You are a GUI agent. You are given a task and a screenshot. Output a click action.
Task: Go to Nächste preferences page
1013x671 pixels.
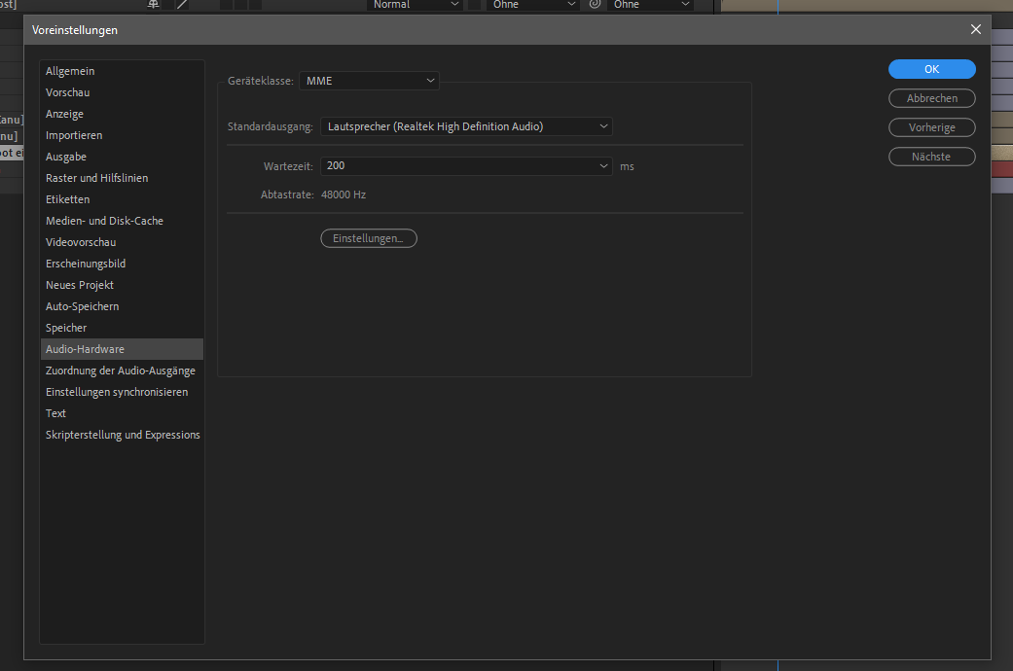tap(931, 157)
